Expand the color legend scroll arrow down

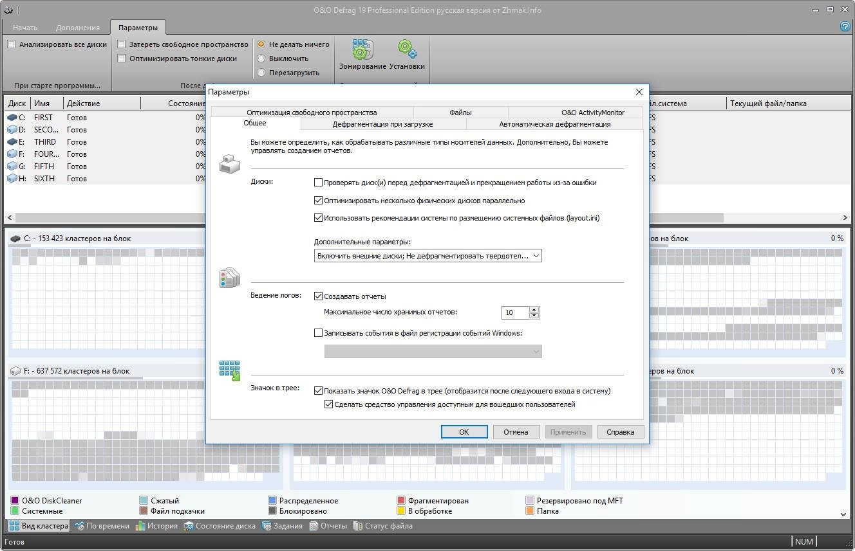tap(843, 514)
